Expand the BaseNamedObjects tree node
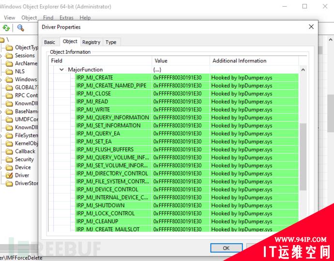This screenshot has width=334, height=261. pos(1,112)
